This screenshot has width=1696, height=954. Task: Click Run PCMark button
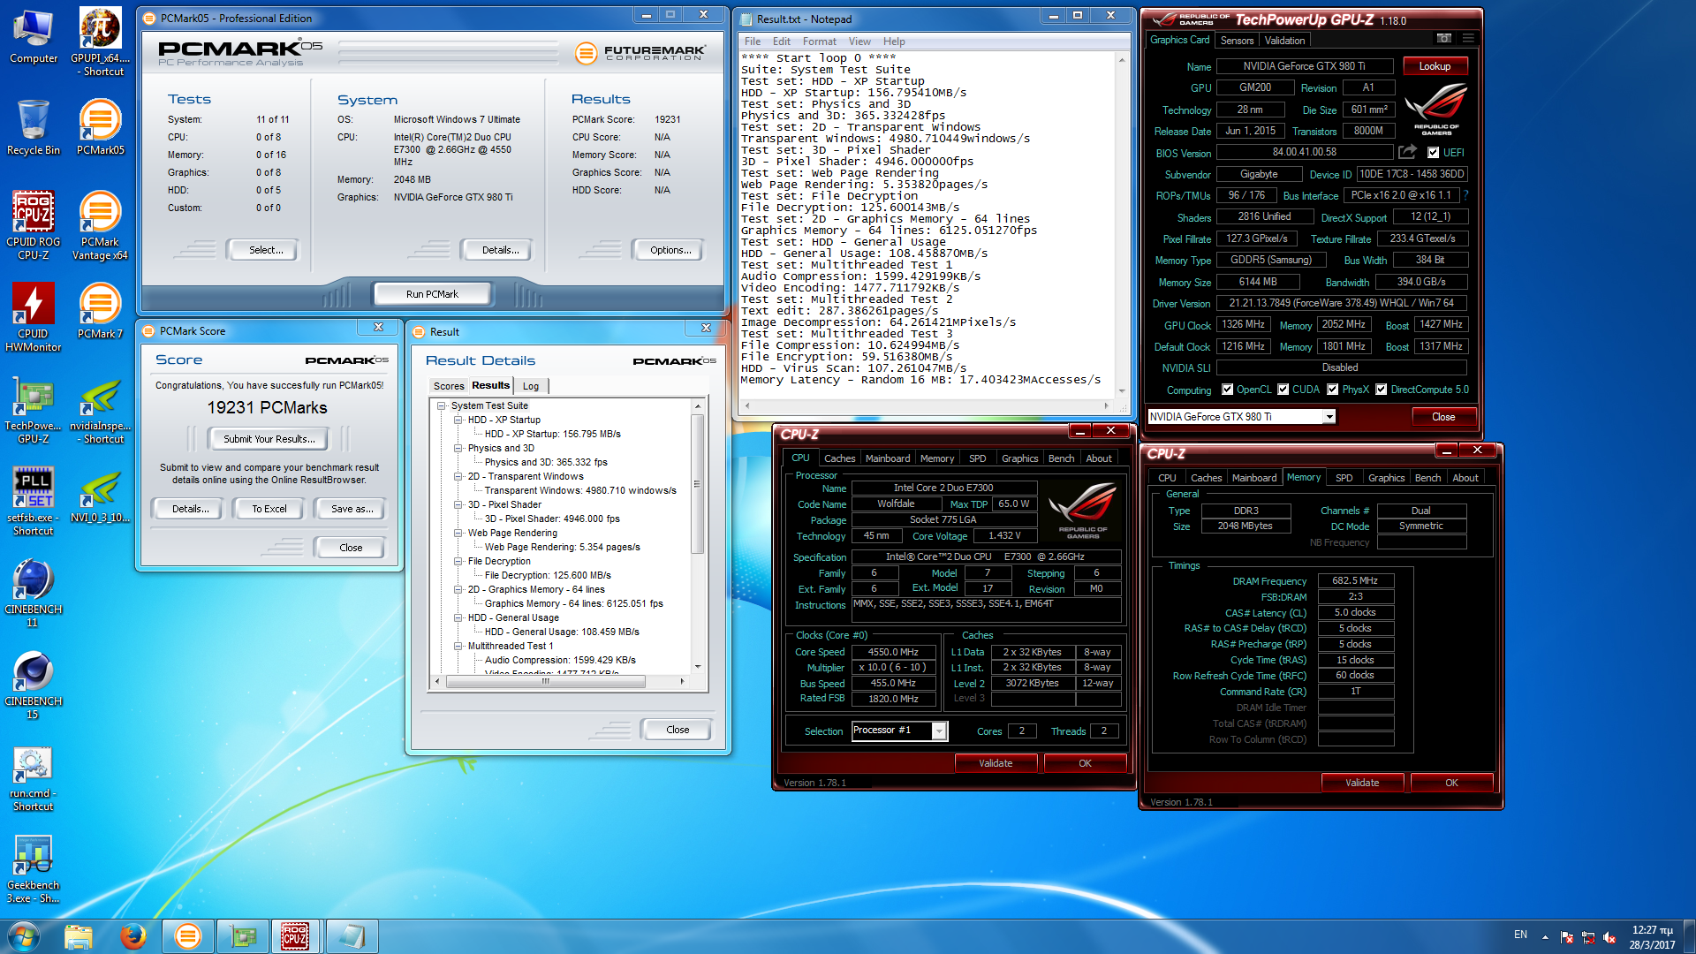[x=432, y=294]
